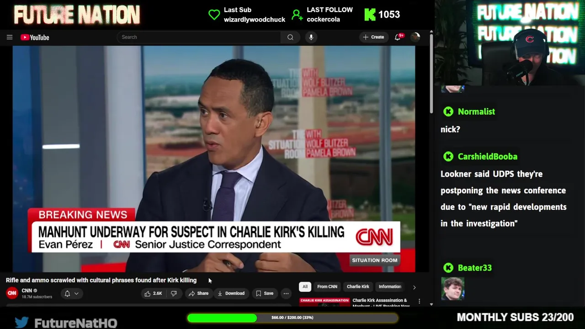Image resolution: width=585 pixels, height=329 pixels.
Task: Click last sub name wizardlywoodchuck
Action: click(255, 19)
